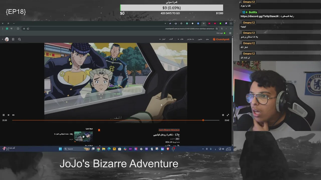The image size is (321, 180).
Task: Enter fullscreen on the video player
Action: [x=228, y=115]
